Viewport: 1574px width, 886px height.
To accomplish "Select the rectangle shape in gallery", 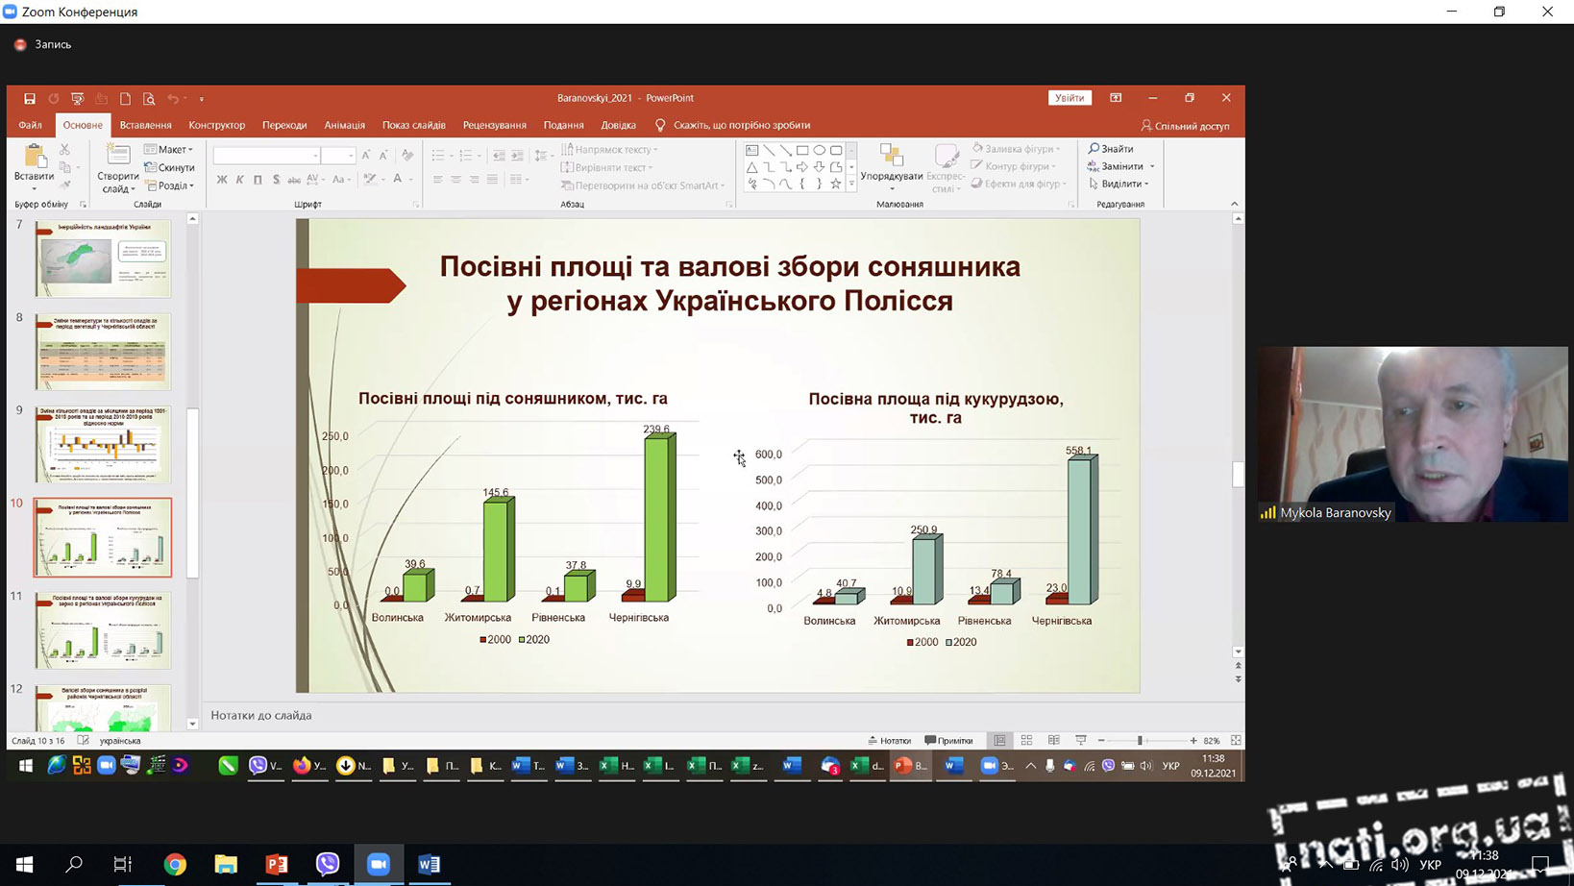I will coord(802,151).
